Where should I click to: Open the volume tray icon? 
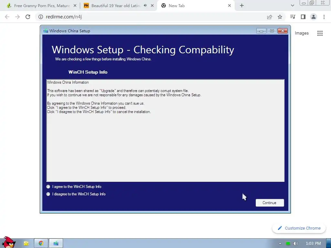[296, 243]
